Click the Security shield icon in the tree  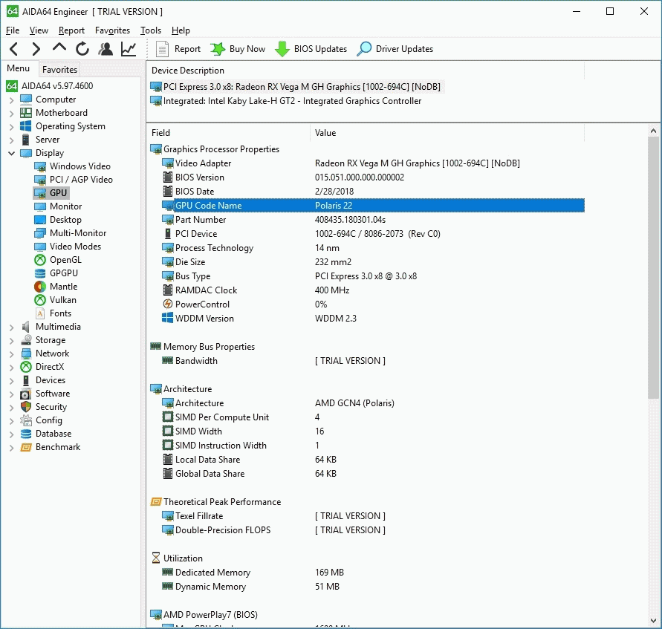pos(26,407)
